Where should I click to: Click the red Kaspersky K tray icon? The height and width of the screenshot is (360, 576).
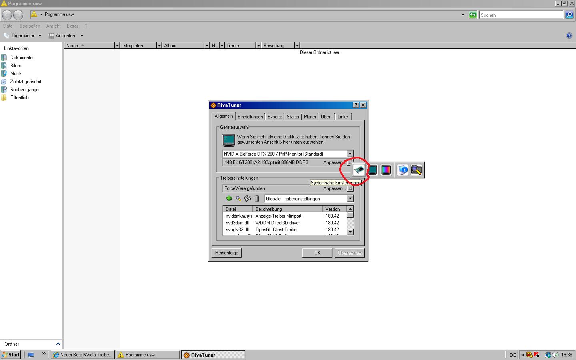pos(536,355)
